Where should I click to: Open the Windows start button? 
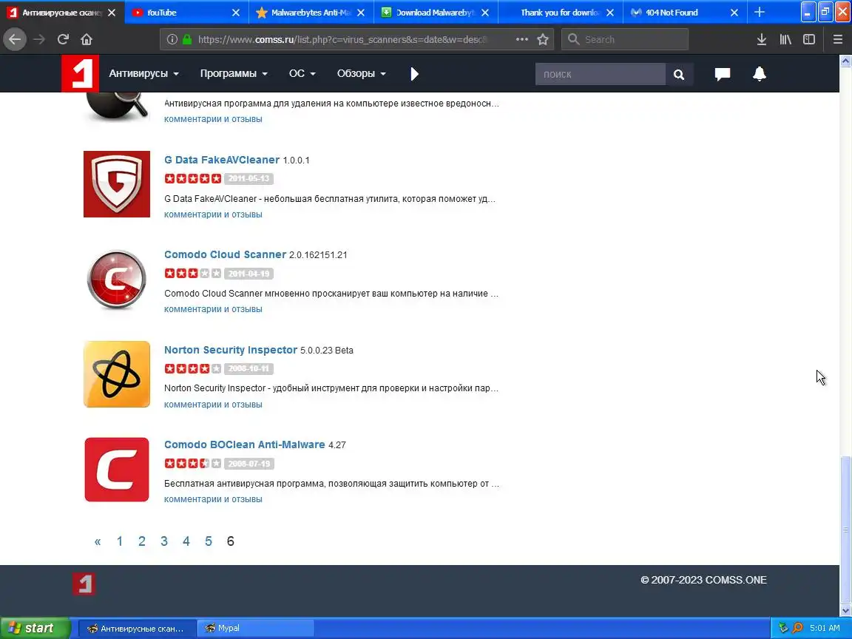[35, 628]
